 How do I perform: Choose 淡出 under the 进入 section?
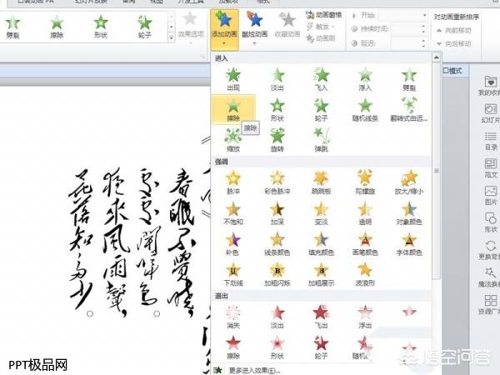click(x=277, y=79)
